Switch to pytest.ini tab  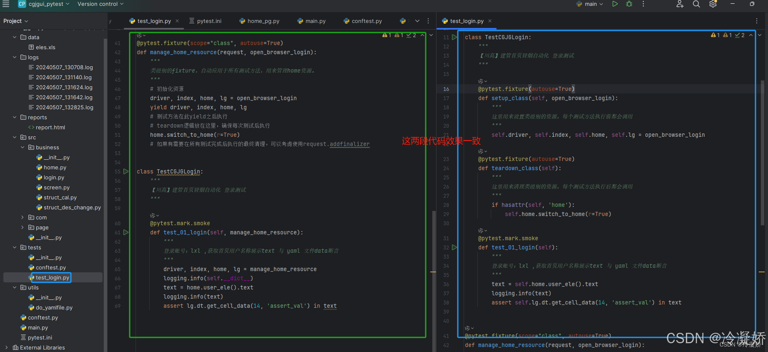tap(205, 21)
